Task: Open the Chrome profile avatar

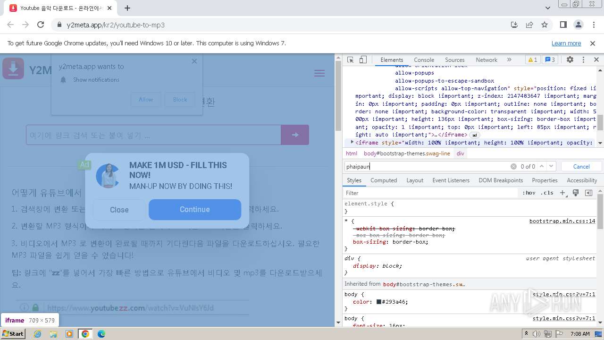Action: click(x=579, y=25)
